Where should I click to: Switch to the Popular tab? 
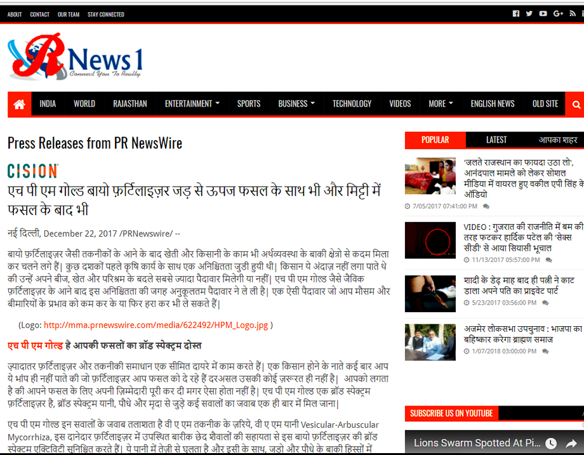[435, 140]
